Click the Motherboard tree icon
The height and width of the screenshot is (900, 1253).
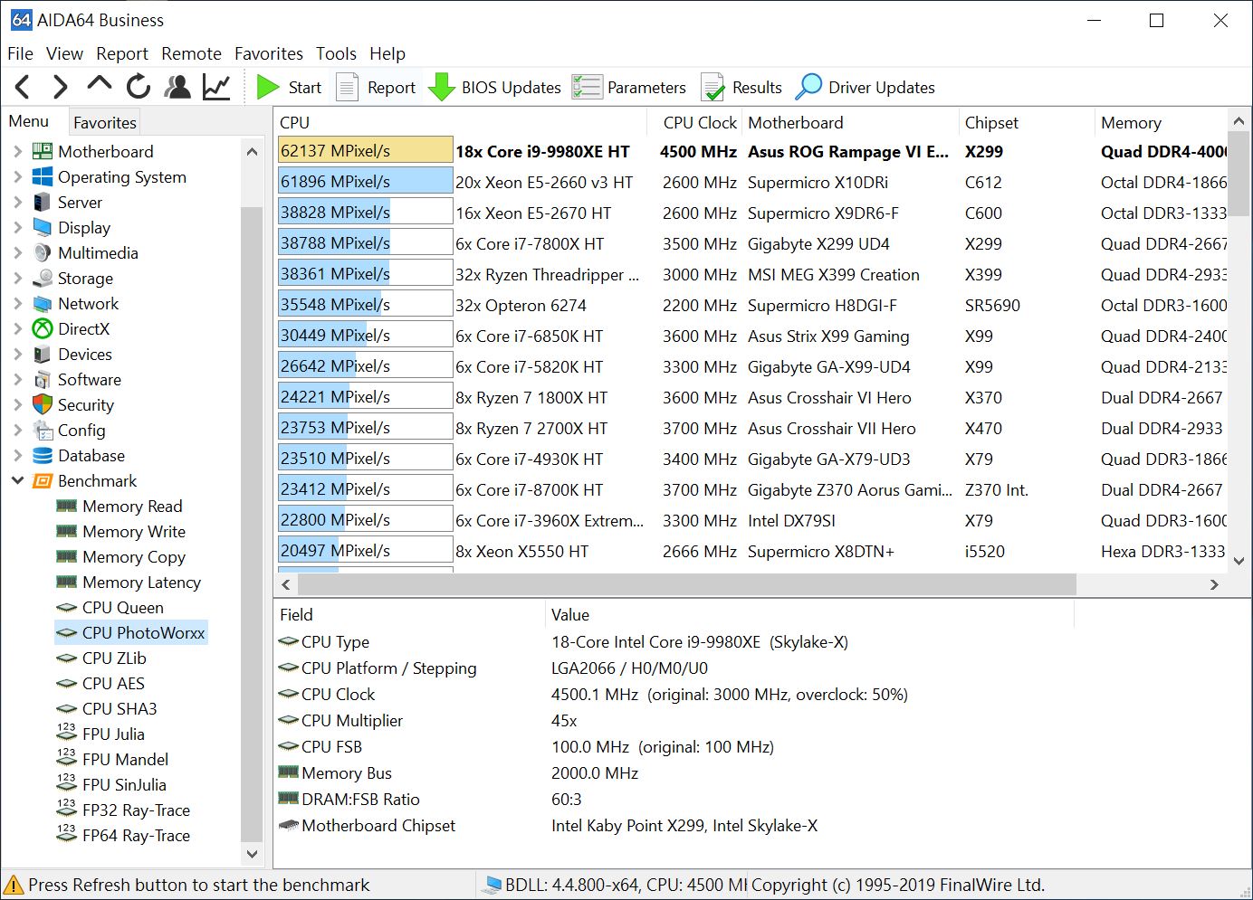(x=43, y=151)
